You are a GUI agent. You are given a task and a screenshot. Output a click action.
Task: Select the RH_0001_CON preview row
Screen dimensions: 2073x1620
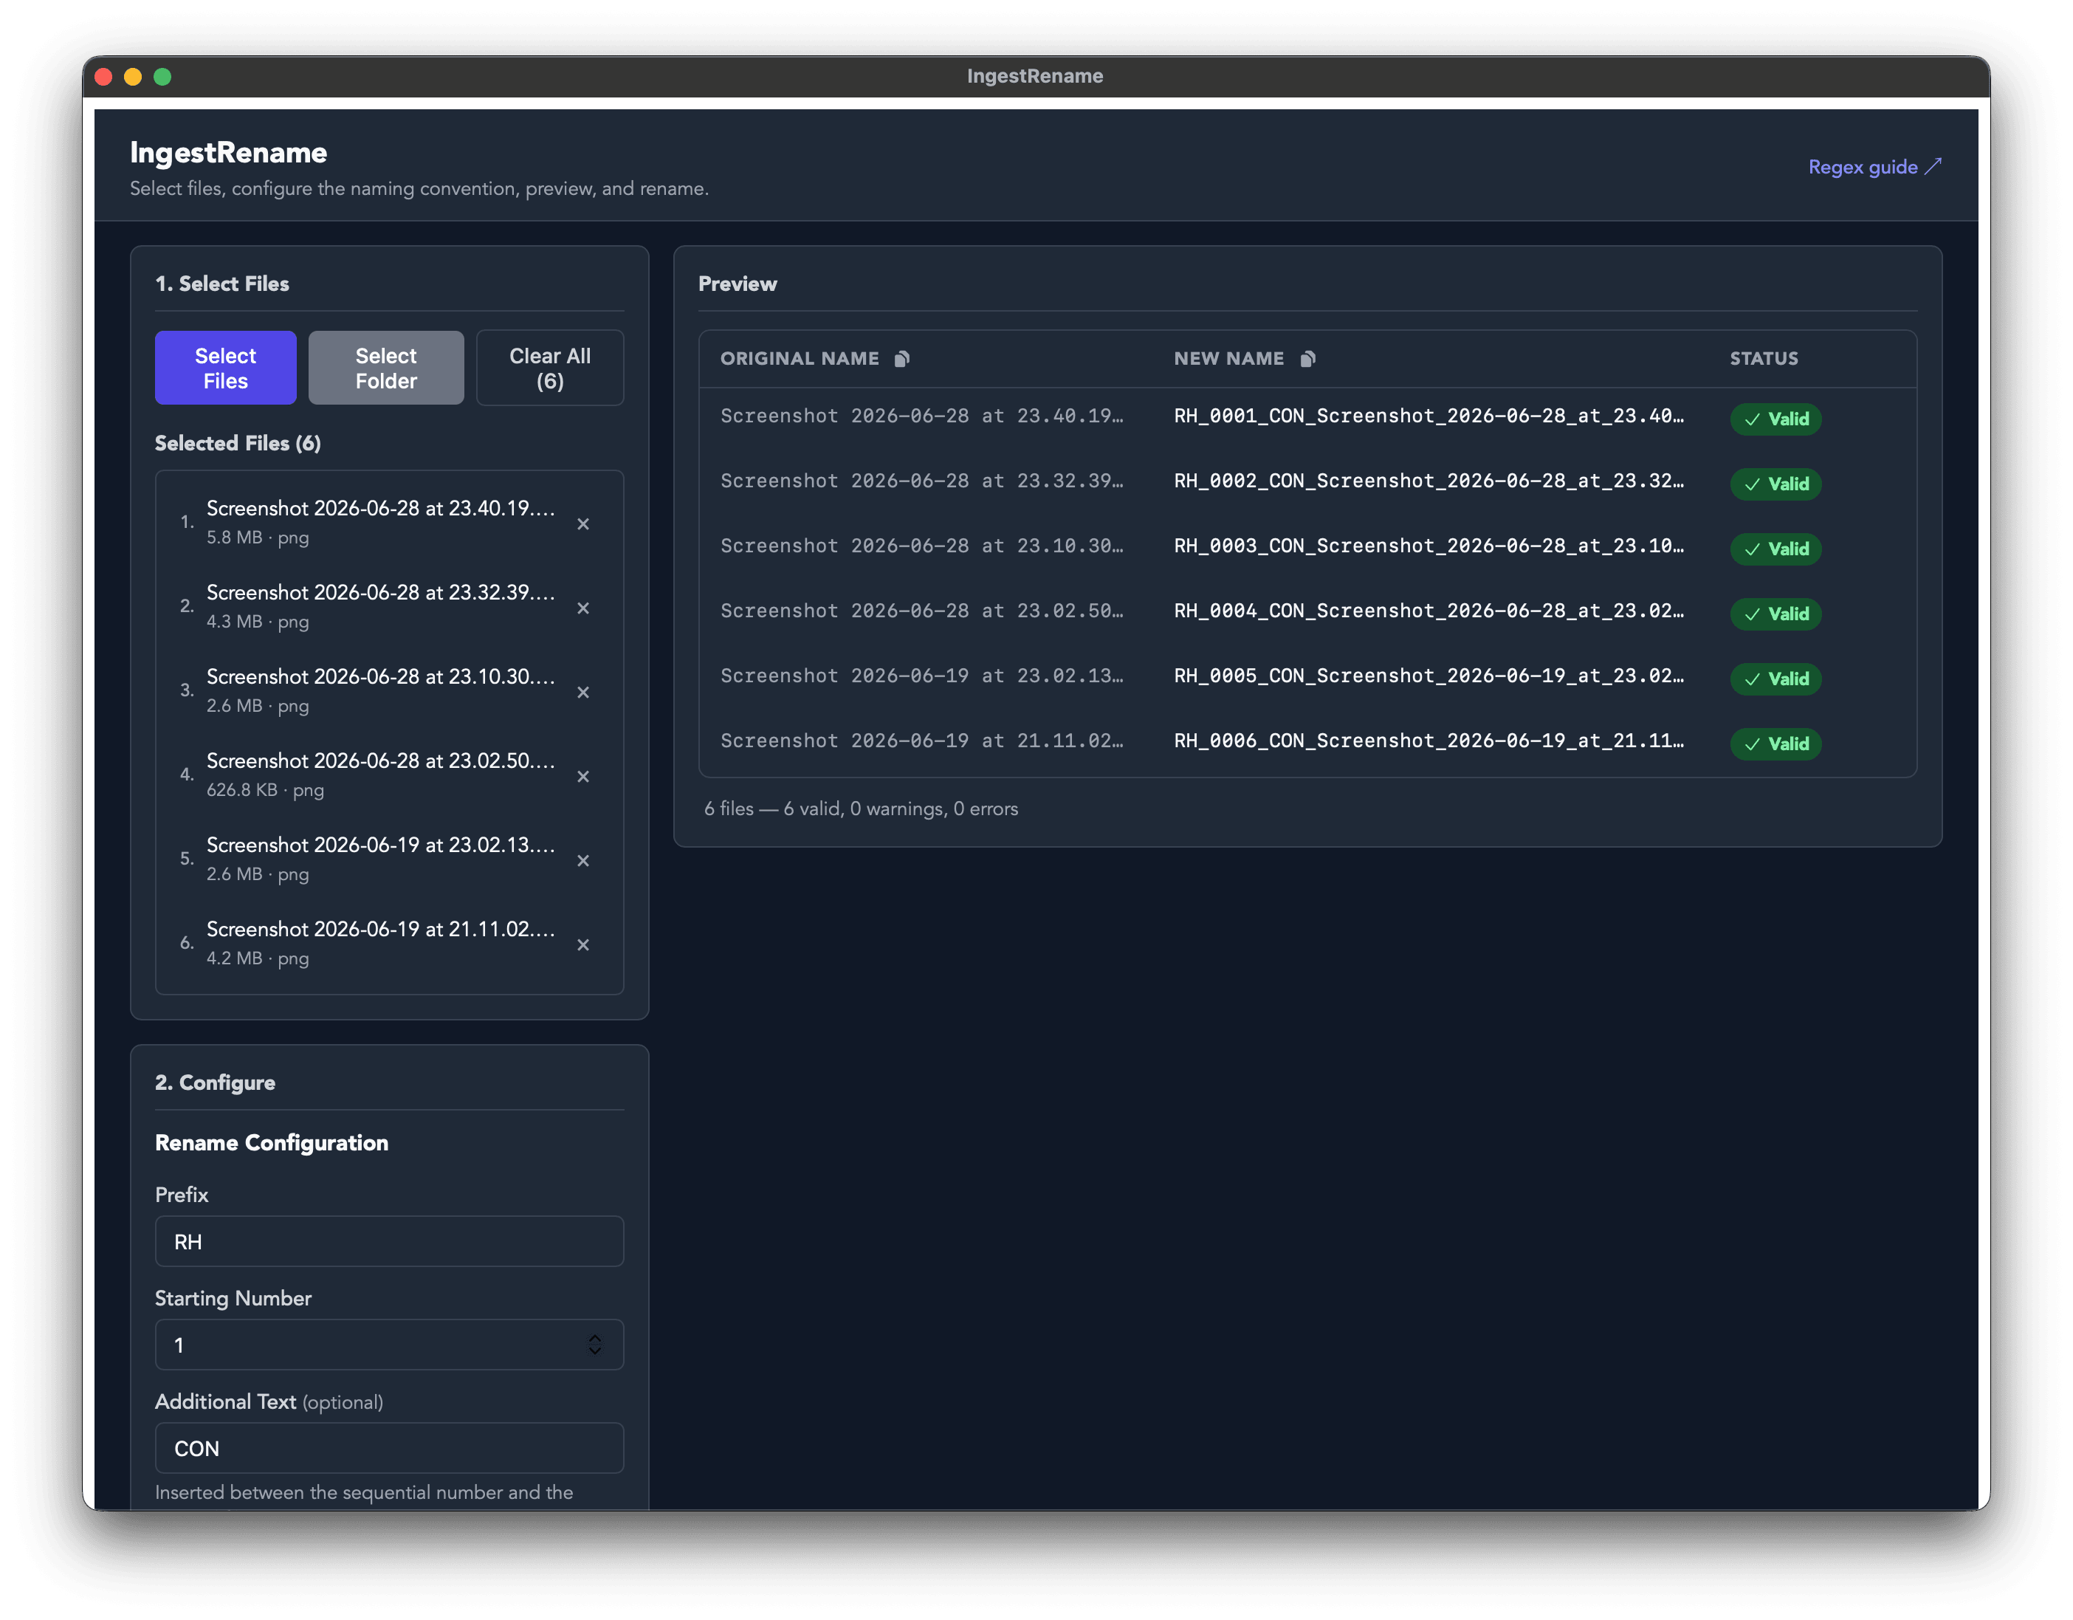pyautogui.click(x=1307, y=417)
